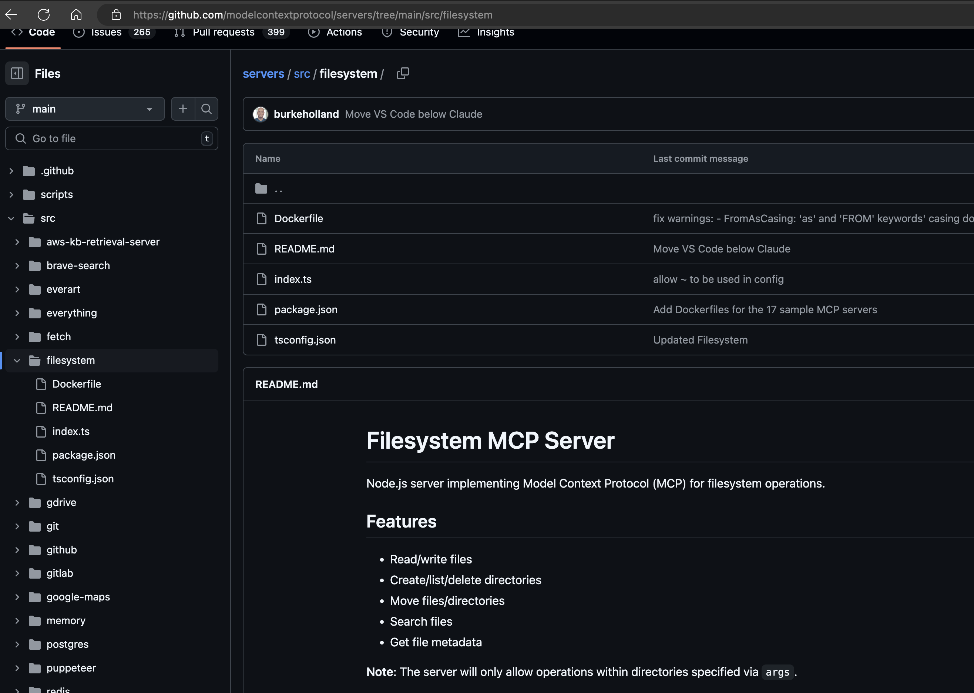Collapse the file tree side panel icon
The image size is (974, 693).
coord(17,73)
